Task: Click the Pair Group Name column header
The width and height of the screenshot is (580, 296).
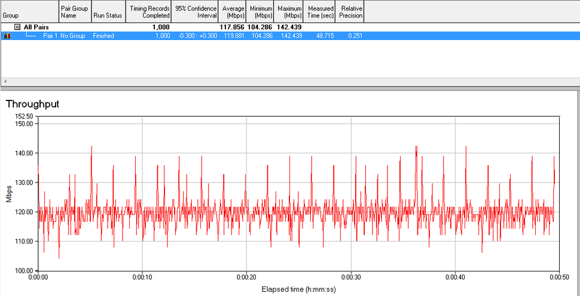Action: [x=75, y=11]
